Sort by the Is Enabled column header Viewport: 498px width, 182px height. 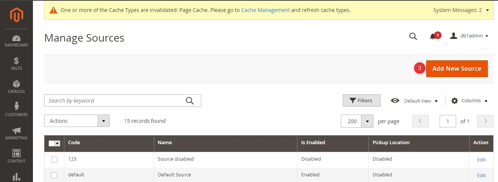click(333, 143)
